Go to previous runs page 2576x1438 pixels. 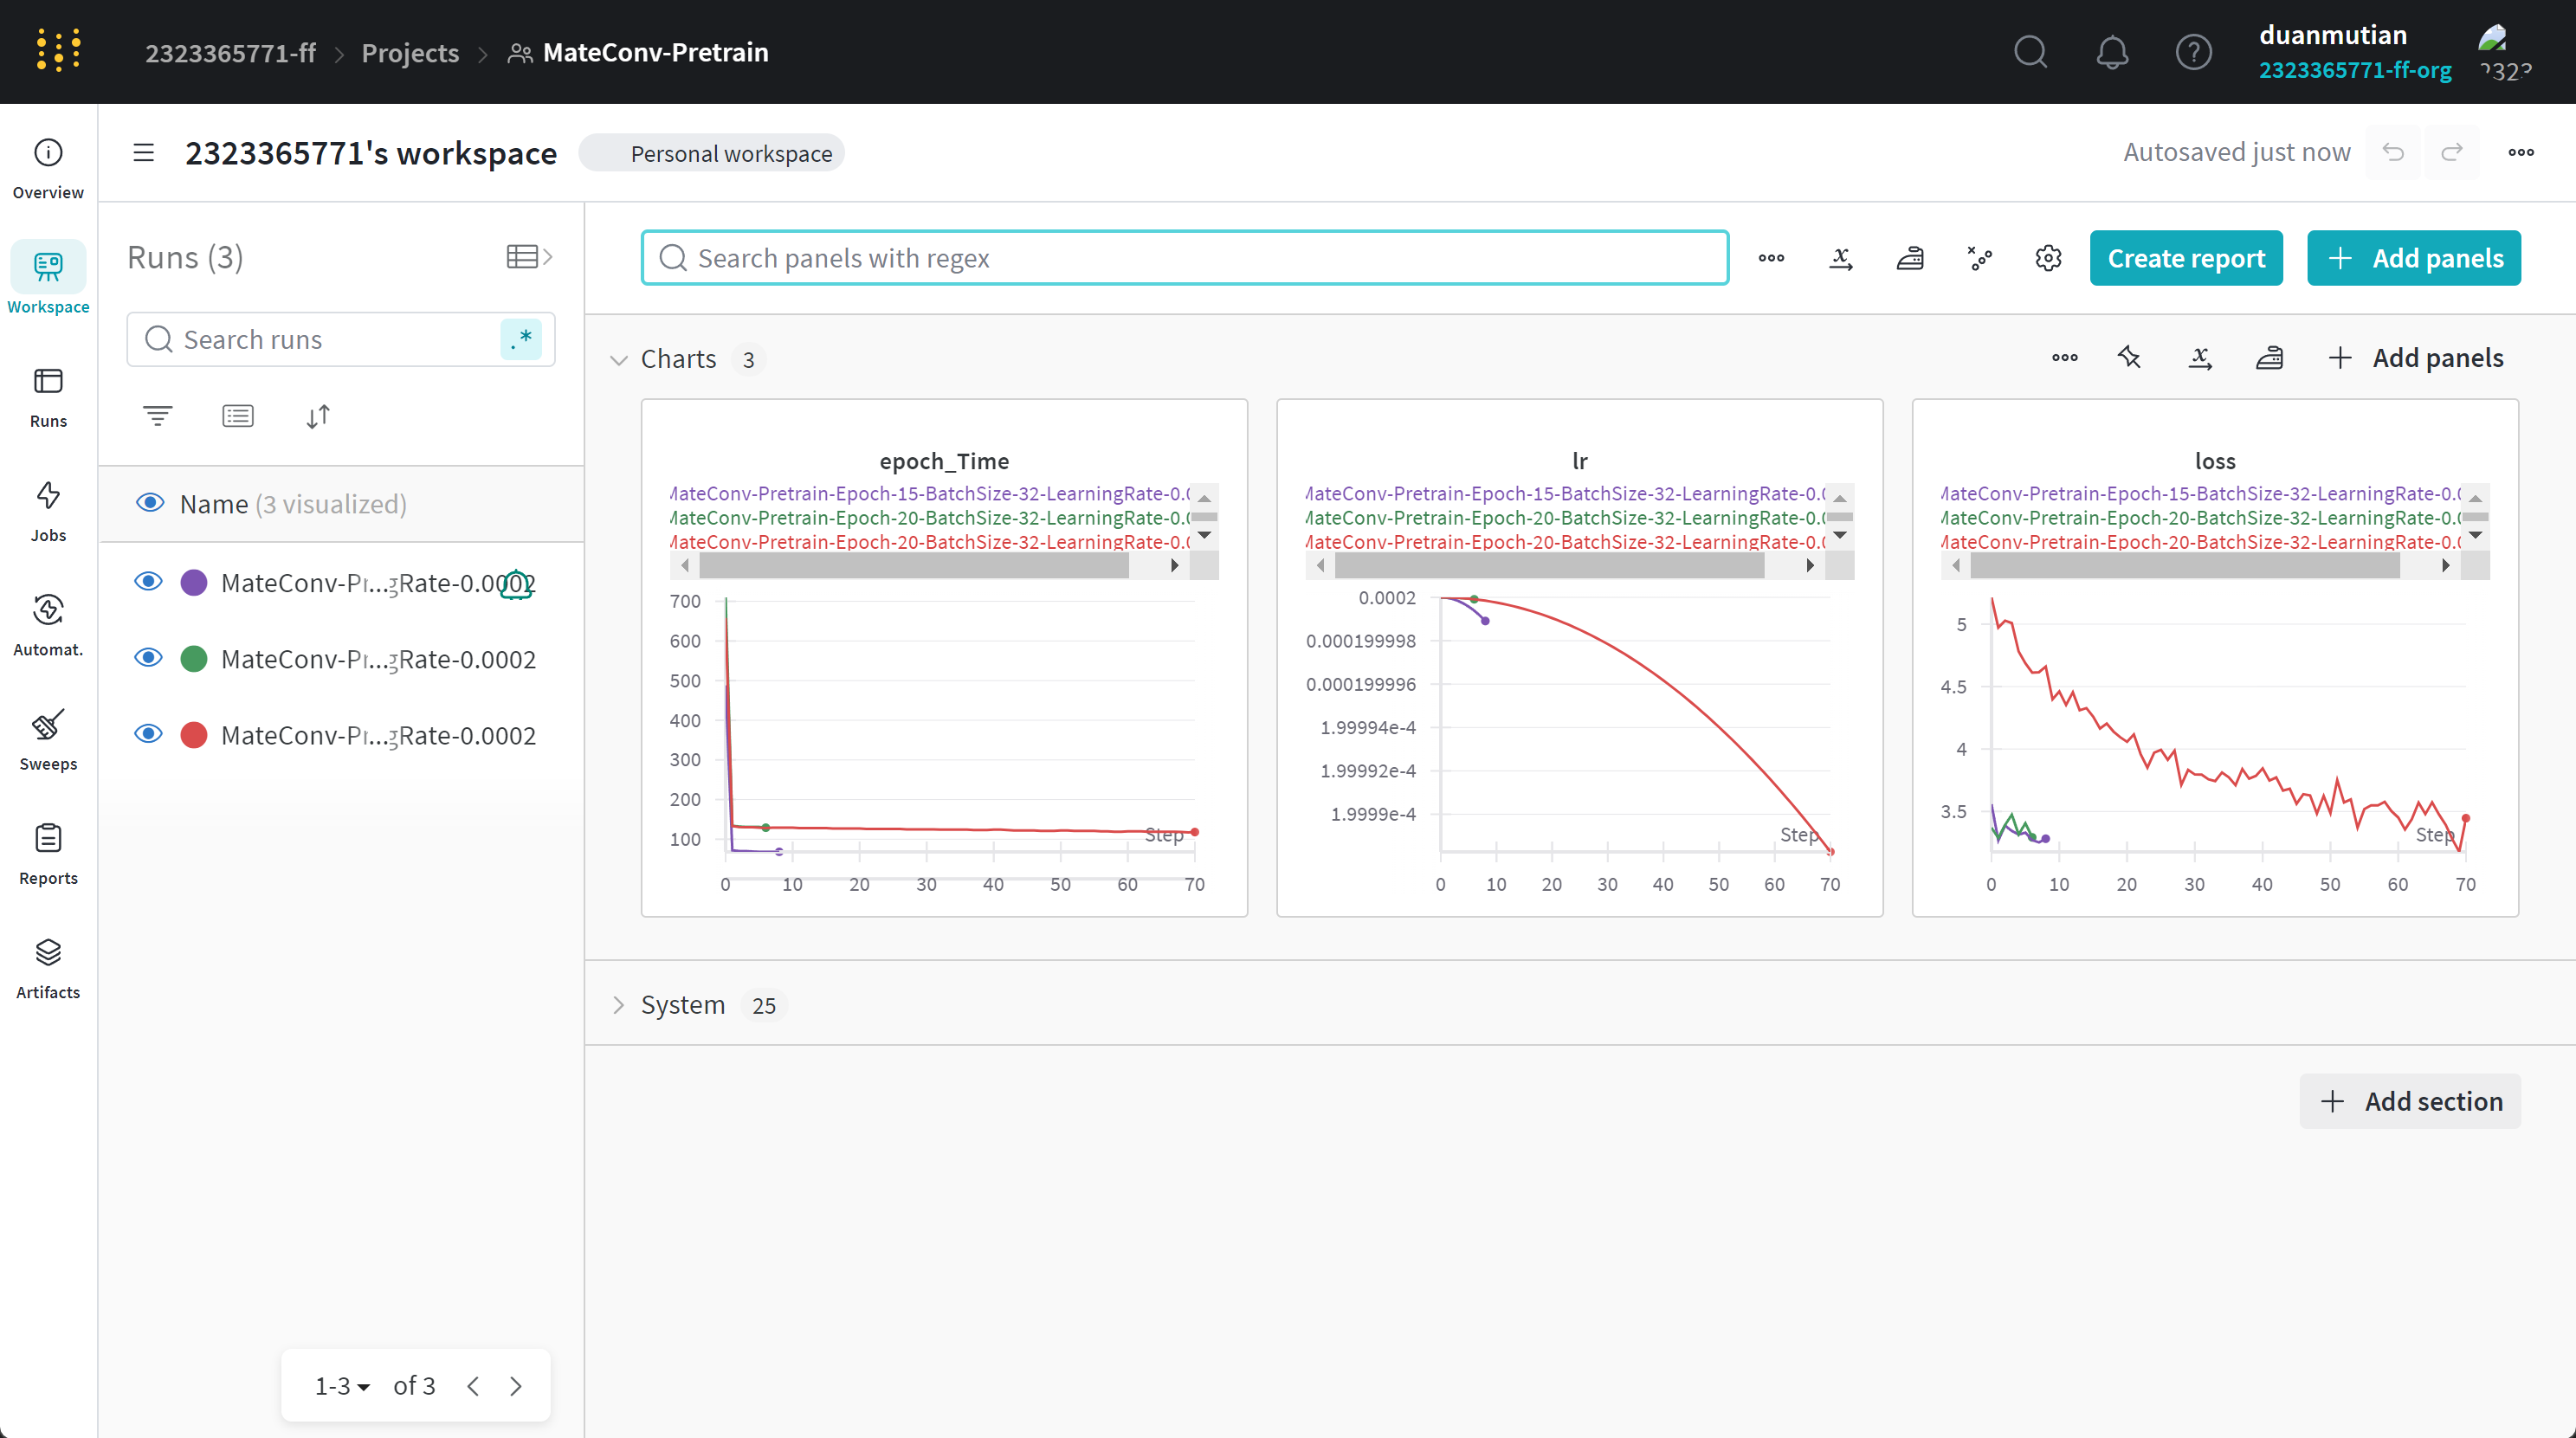coord(473,1386)
